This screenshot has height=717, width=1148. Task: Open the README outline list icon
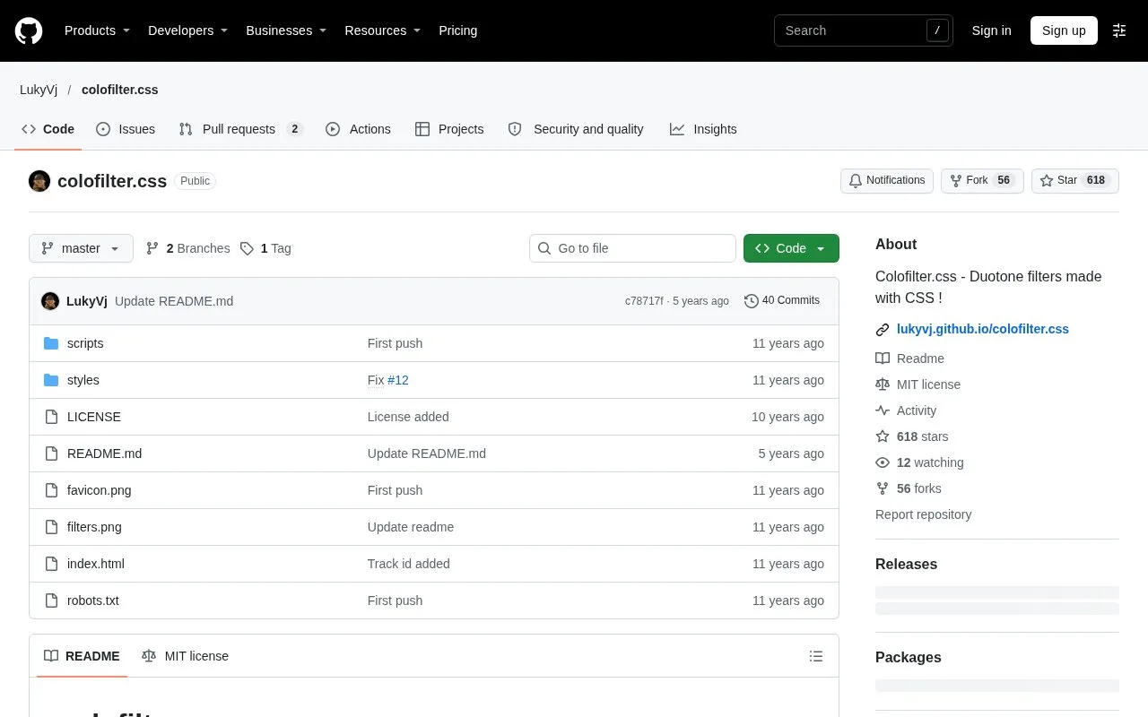click(816, 656)
